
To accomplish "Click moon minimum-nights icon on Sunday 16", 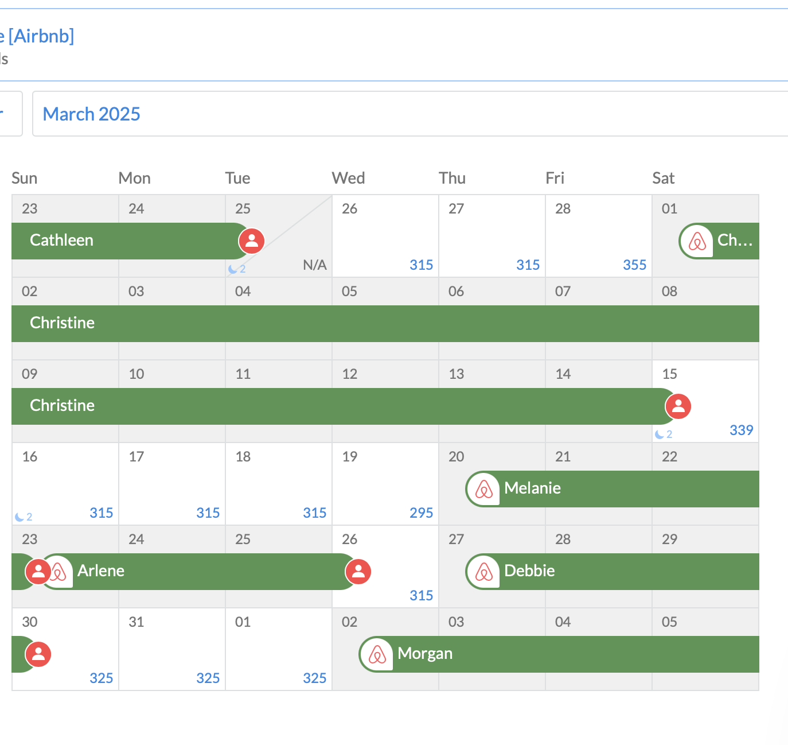I will click(19, 517).
